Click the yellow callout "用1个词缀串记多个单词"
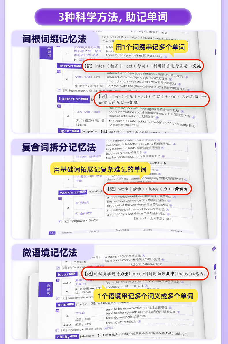Image resolution: width=228 pixels, height=344 pixels. coord(150,47)
